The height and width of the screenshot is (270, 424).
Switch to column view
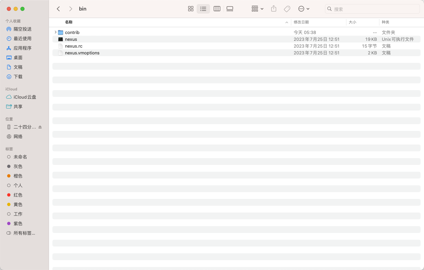(217, 9)
